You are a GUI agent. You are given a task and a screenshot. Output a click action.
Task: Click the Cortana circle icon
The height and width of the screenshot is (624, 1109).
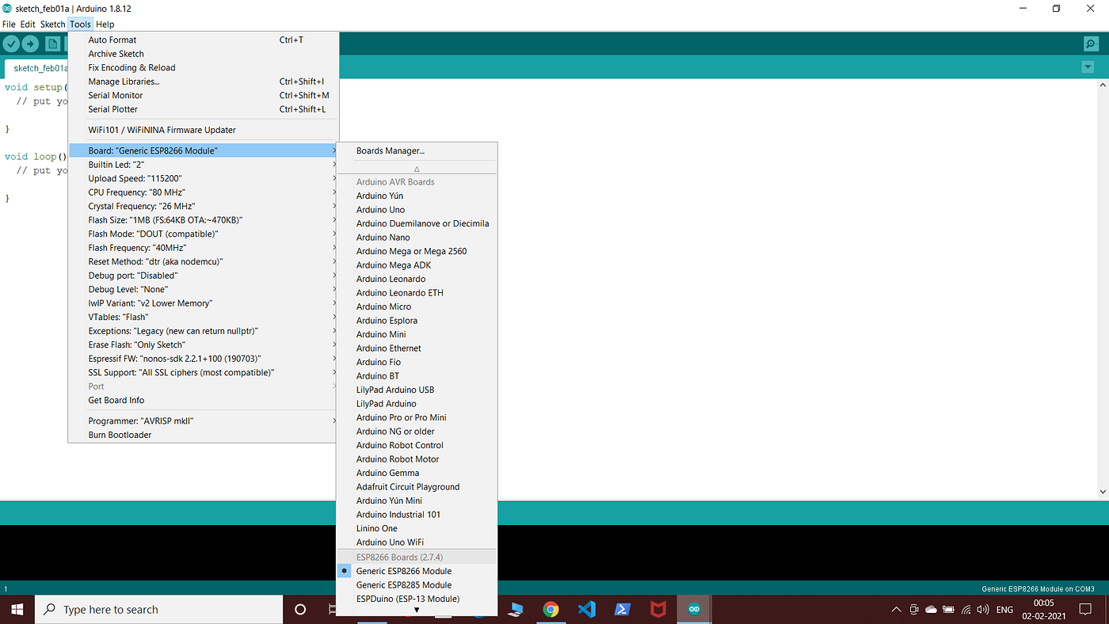300,609
